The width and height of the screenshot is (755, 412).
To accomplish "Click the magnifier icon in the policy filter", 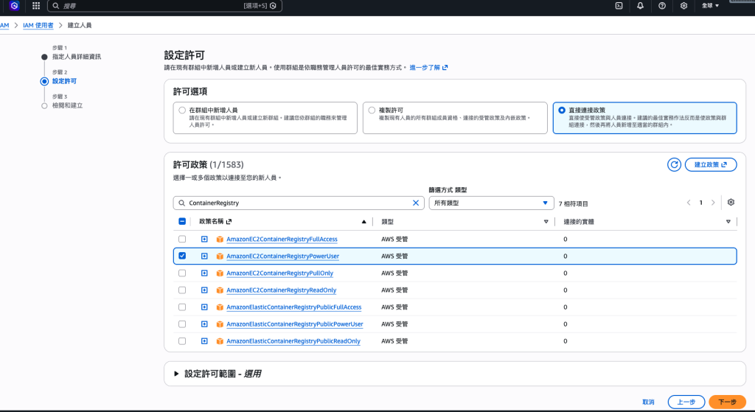I will 181,203.
